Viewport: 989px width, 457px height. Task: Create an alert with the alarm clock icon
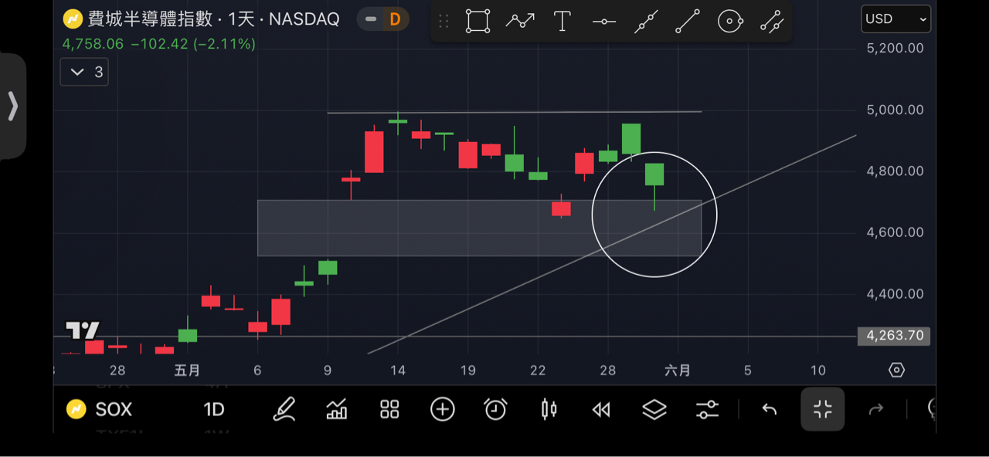click(495, 409)
